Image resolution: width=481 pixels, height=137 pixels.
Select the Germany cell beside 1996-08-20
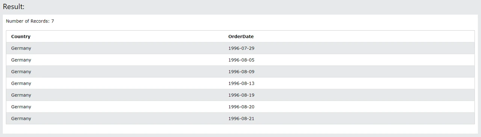click(x=21, y=107)
